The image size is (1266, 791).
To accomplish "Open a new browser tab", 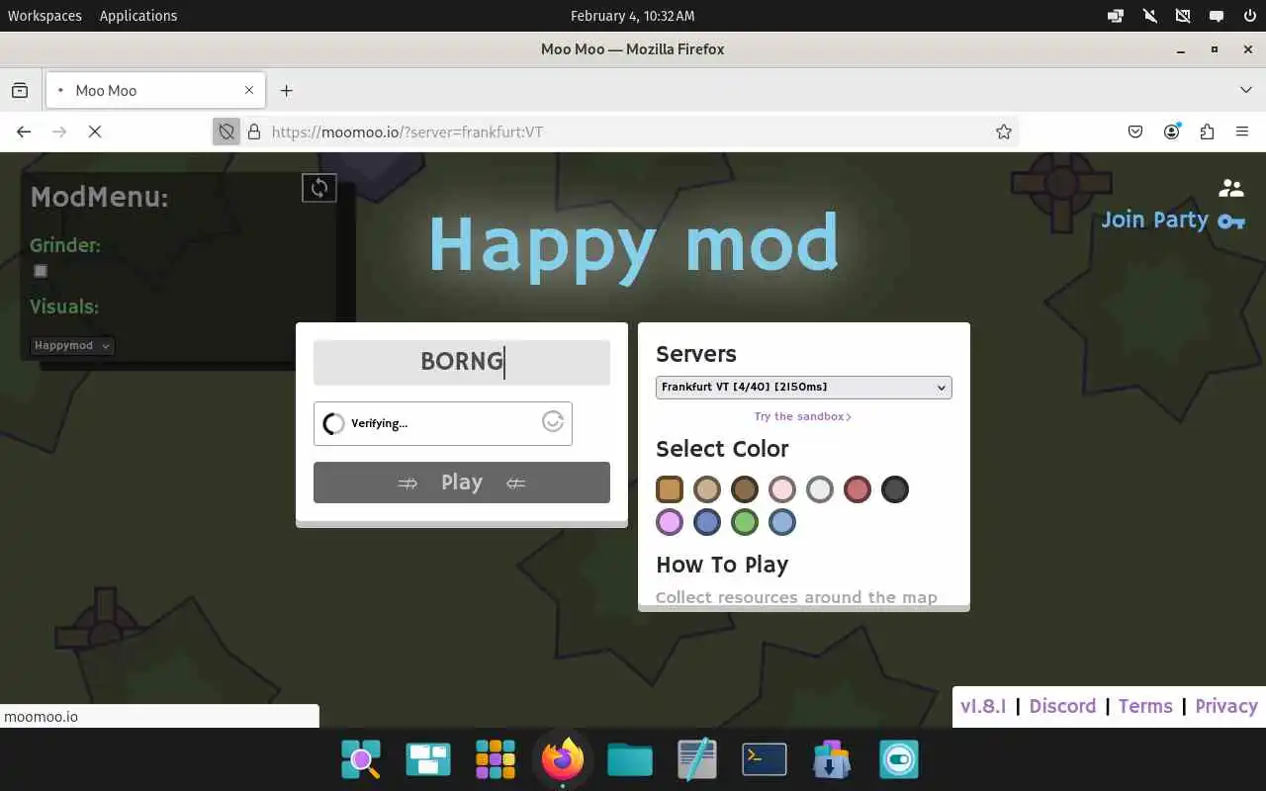I will 286,90.
